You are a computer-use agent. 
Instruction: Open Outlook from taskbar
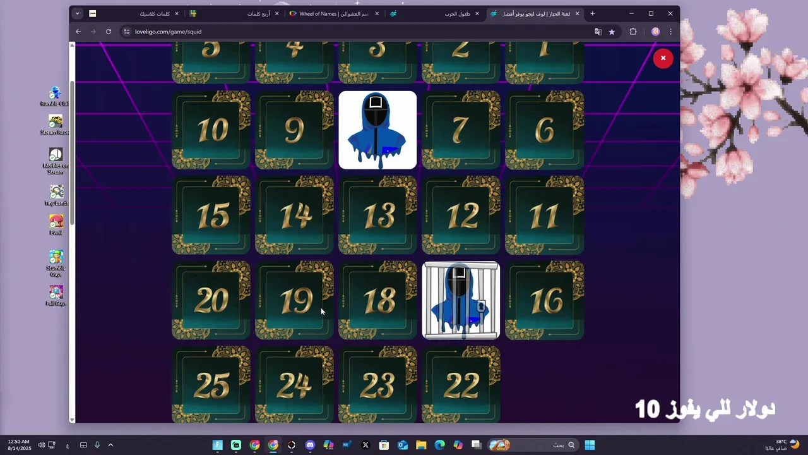pos(403,445)
